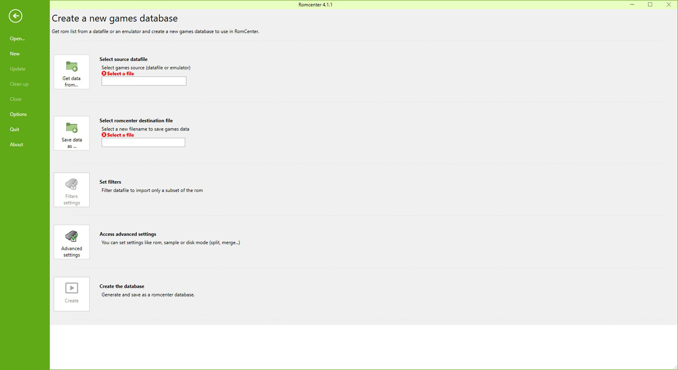The width and height of the screenshot is (678, 370).
Task: Choose Update in the sidebar menu
Action: 18,69
